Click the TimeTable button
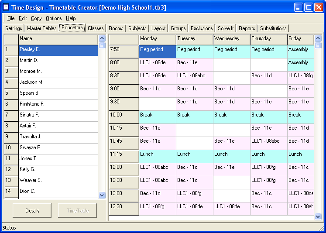326x233 pixels. 78,211
